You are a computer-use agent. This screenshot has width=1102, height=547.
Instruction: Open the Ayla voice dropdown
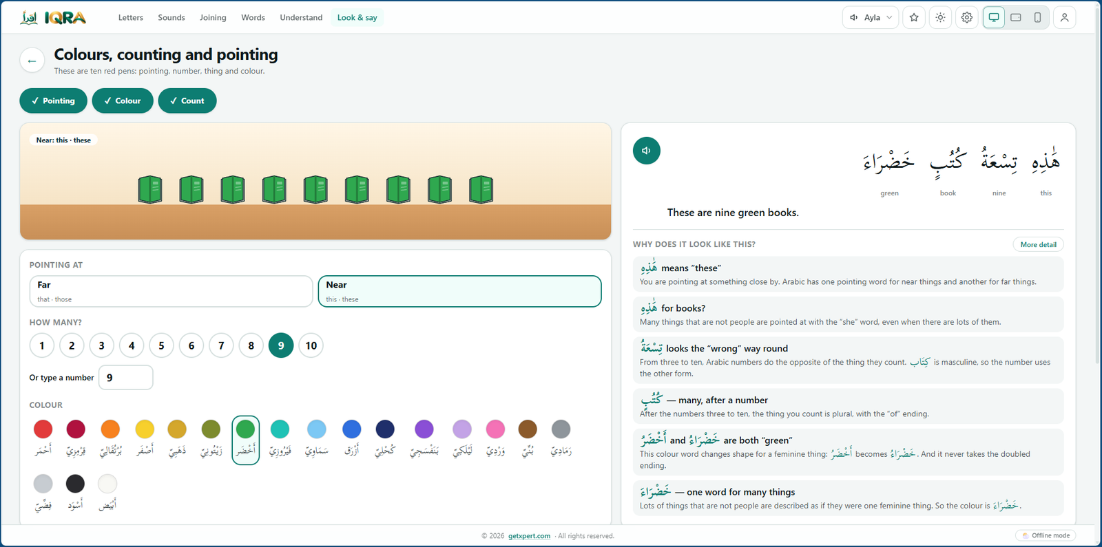(x=871, y=18)
